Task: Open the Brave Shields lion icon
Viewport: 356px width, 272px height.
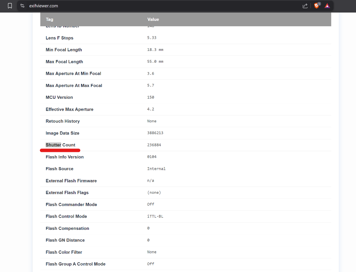Action: tap(316, 6)
